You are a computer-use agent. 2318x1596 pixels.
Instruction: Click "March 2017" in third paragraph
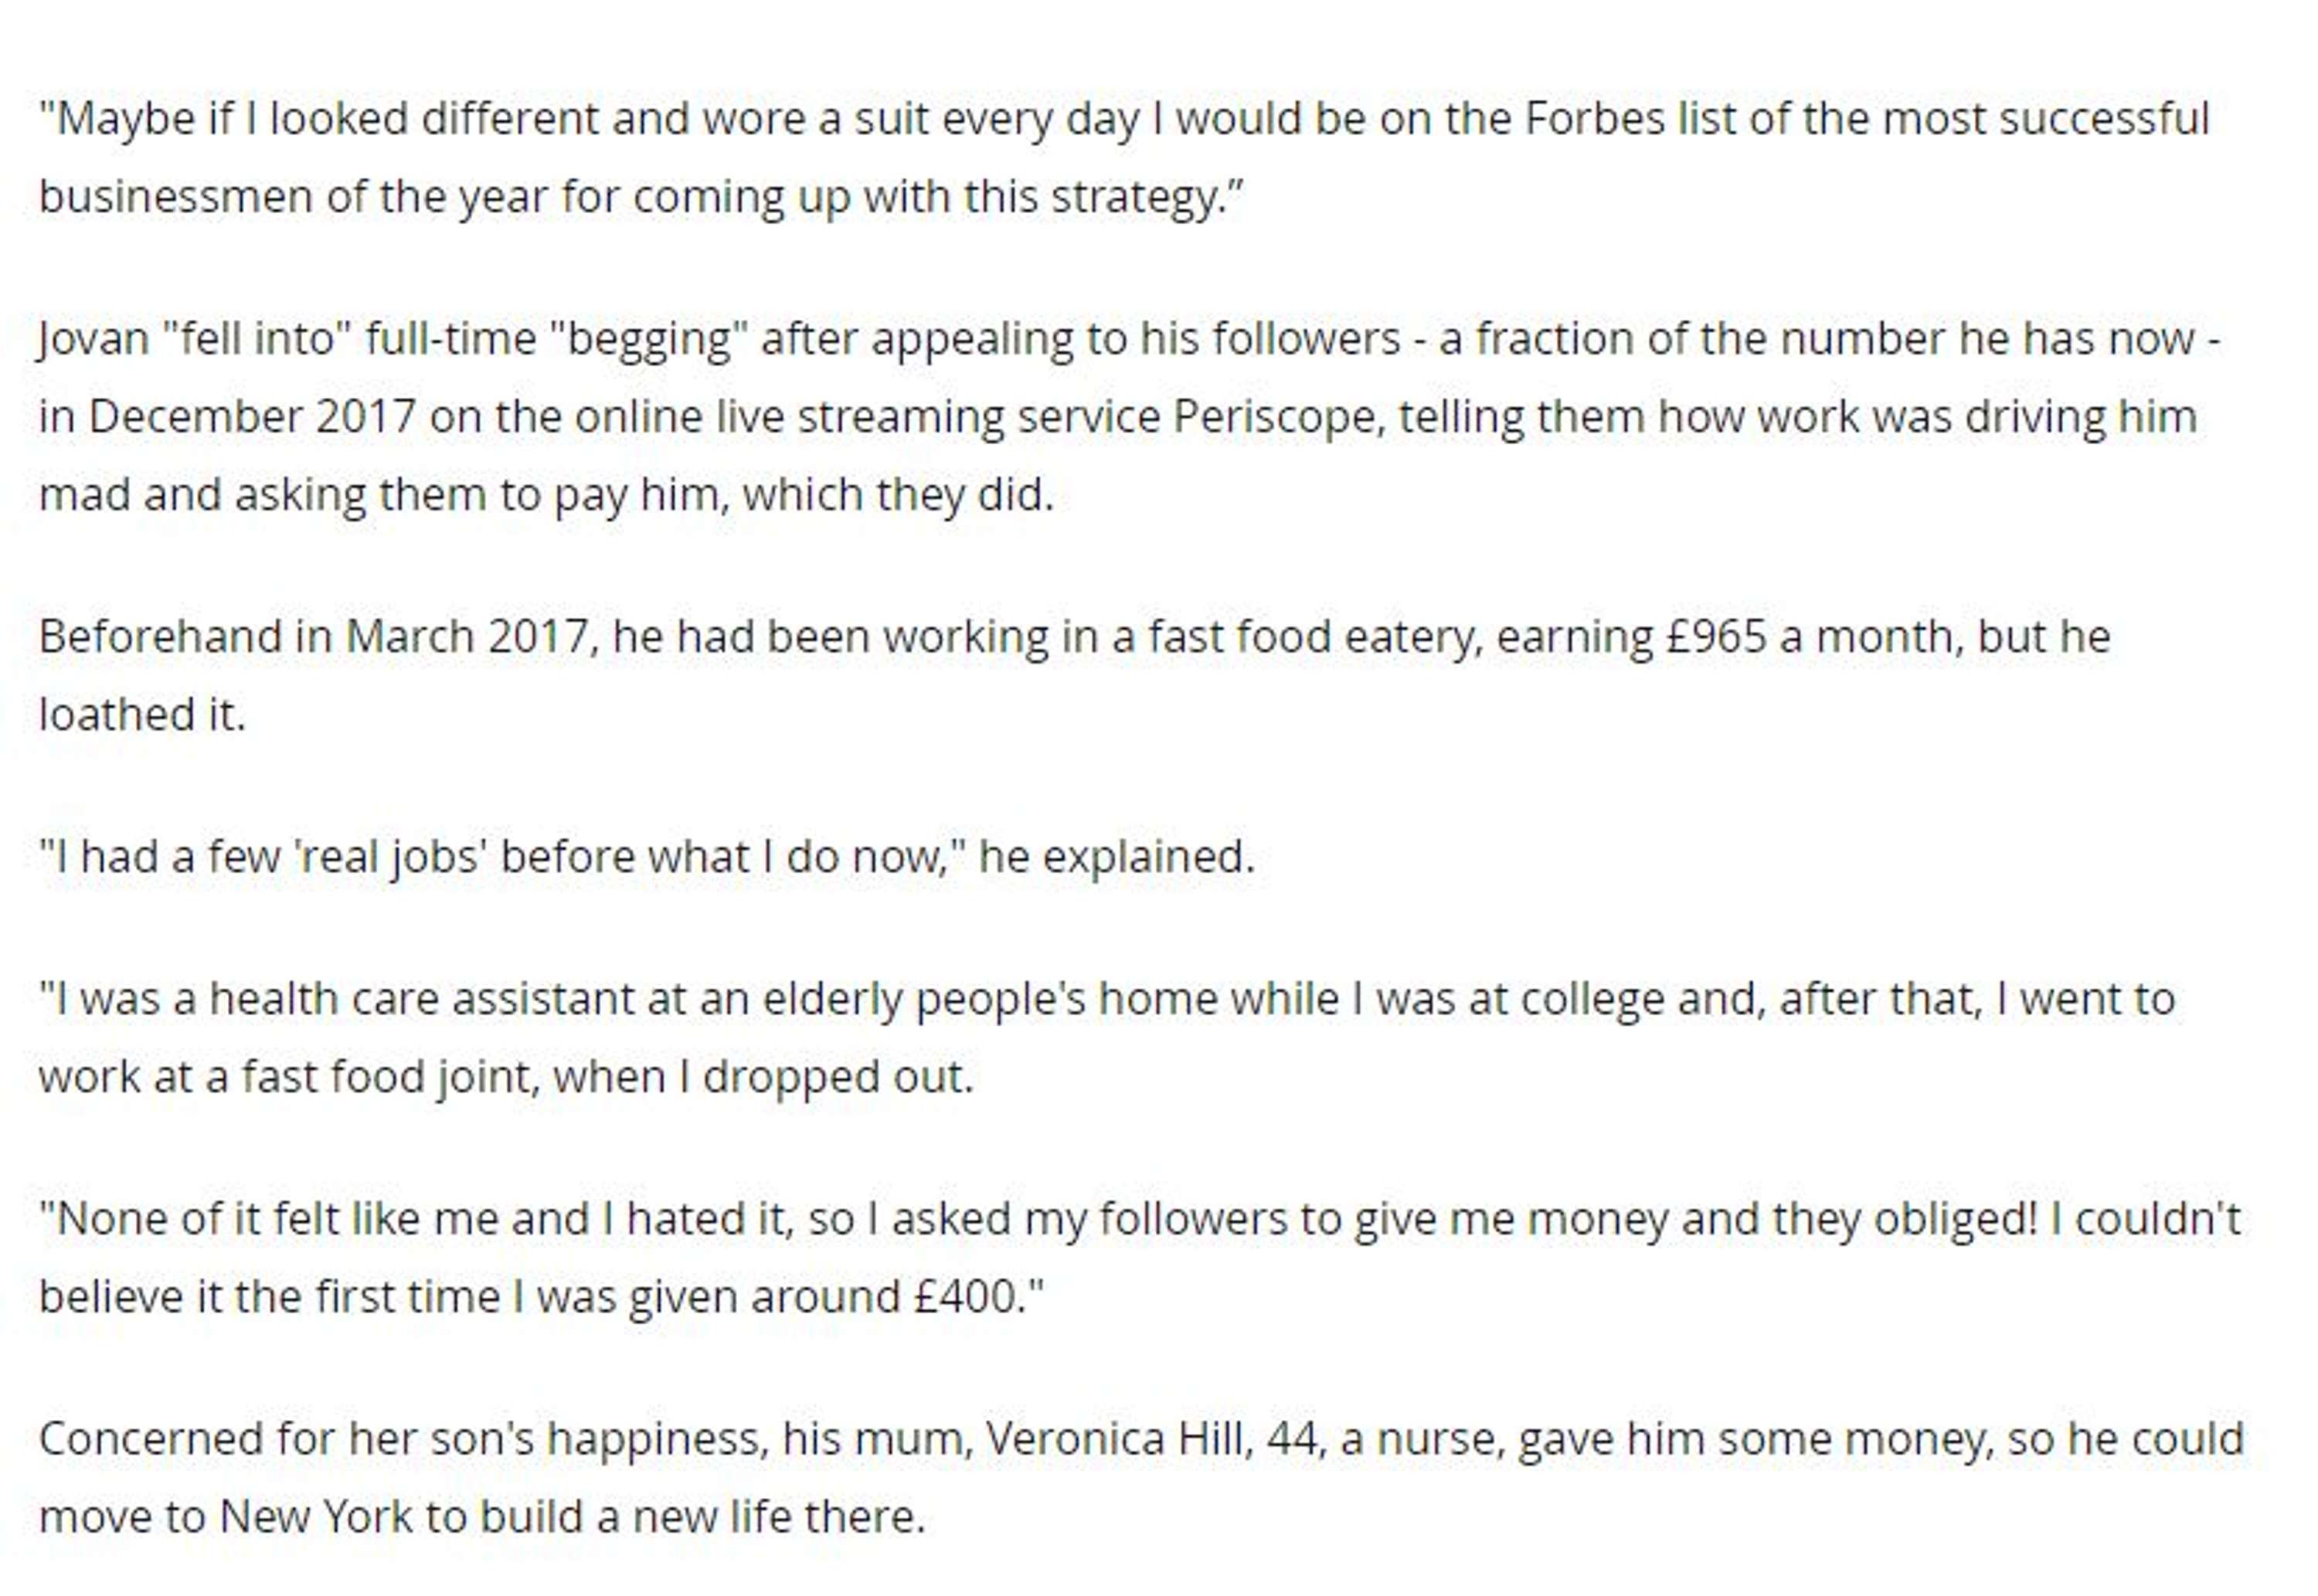click(x=467, y=637)
